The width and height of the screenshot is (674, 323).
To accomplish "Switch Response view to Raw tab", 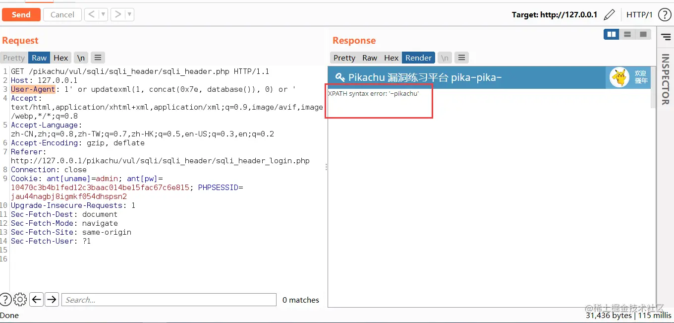I will point(370,58).
